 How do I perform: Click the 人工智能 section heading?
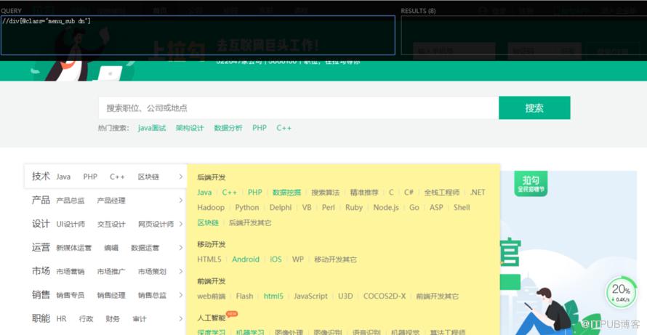point(212,318)
